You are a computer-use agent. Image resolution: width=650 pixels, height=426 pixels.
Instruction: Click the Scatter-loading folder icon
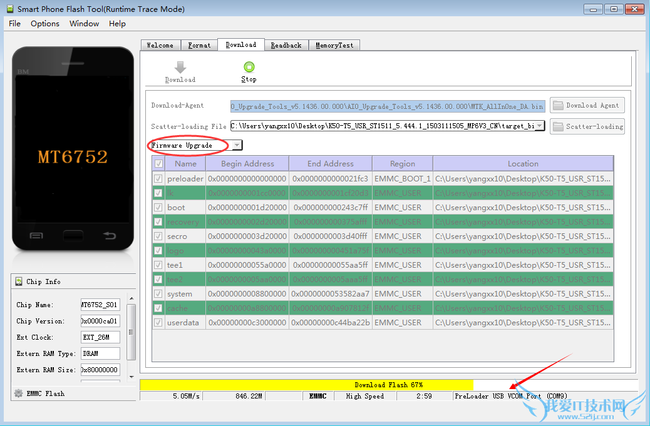click(x=559, y=126)
